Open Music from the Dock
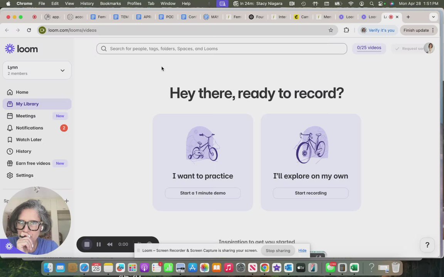 [x=229, y=267]
